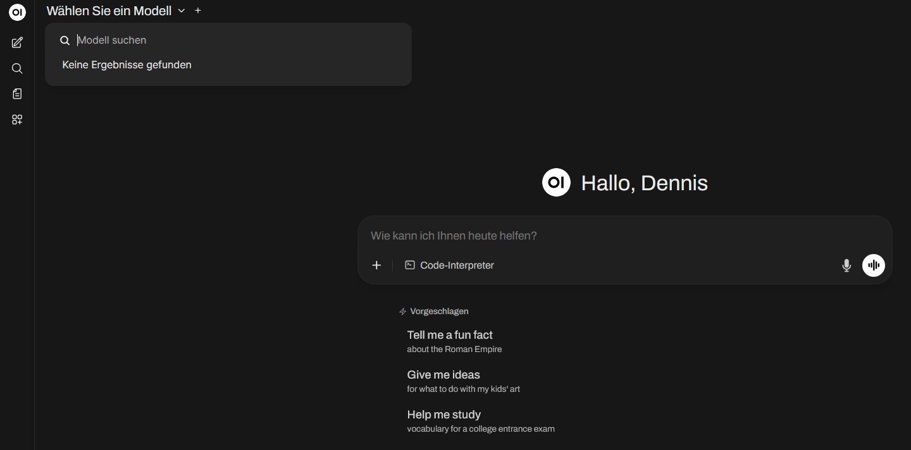
Task: Click the magnifier icon in the model search
Action: (65, 40)
